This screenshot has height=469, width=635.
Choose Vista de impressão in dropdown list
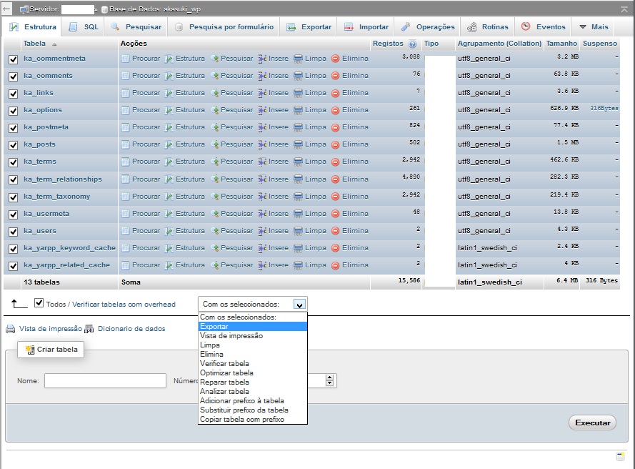253,335
